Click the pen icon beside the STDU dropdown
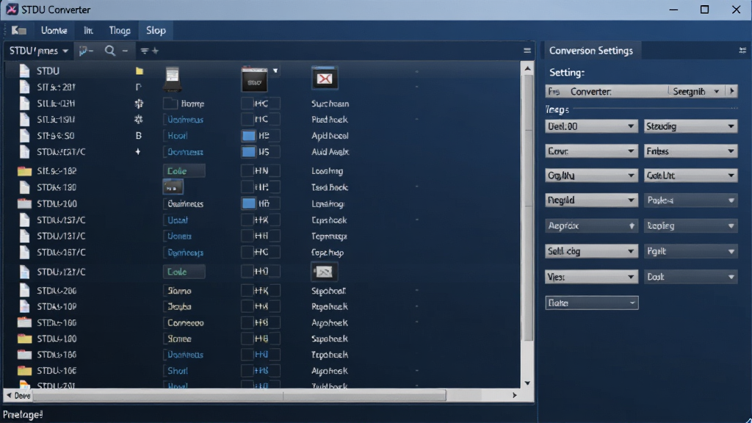Screen dimensions: 752x423 [x=85, y=51]
